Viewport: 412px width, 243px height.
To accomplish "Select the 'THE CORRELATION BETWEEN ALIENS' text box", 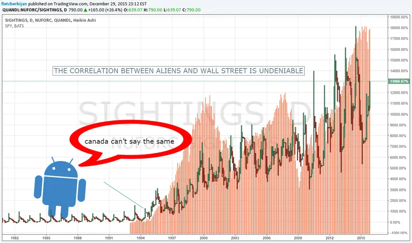I will coord(179,71).
